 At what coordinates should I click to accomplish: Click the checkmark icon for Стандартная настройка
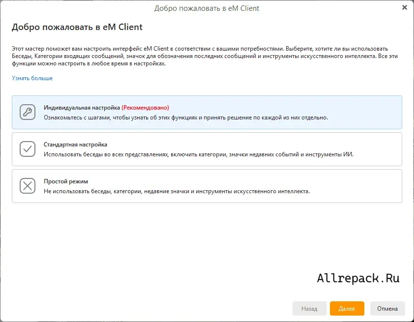[x=28, y=149]
